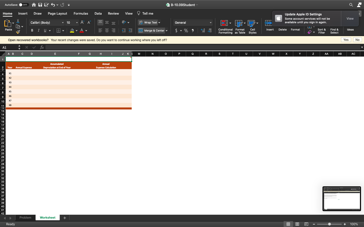Increase decimal places
Viewport: 364px width, 227px height.
tap(203, 30)
